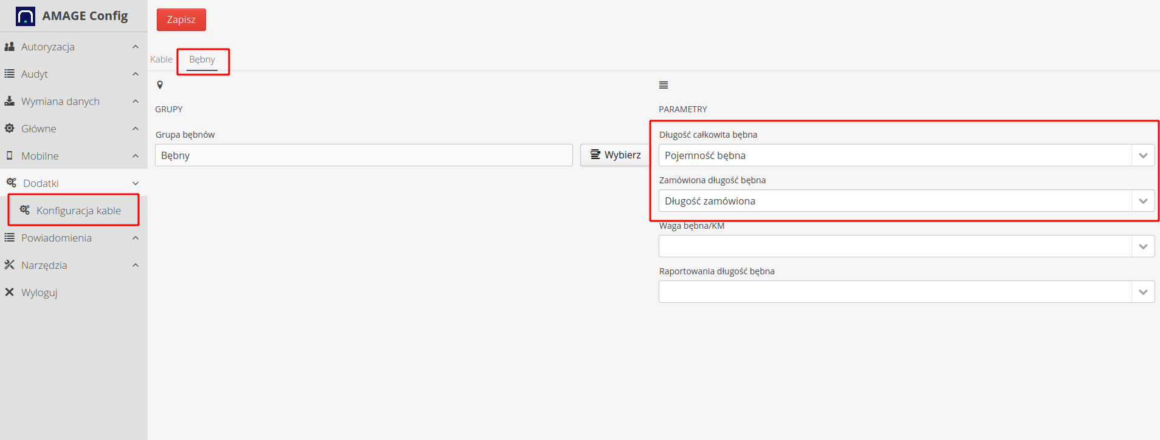Click the Autoryzacja users icon

pyautogui.click(x=10, y=47)
